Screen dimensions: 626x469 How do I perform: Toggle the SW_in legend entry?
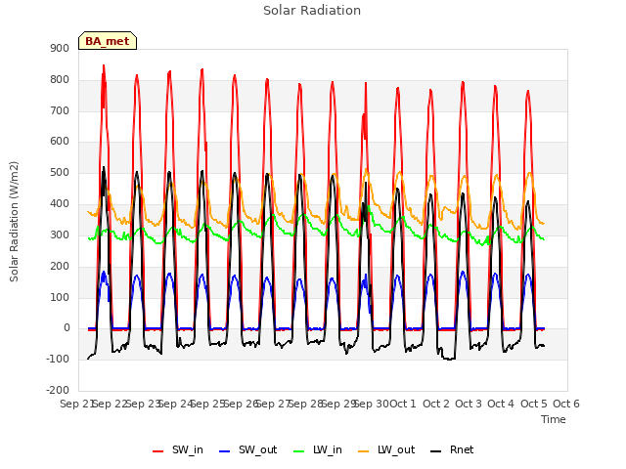(178, 449)
